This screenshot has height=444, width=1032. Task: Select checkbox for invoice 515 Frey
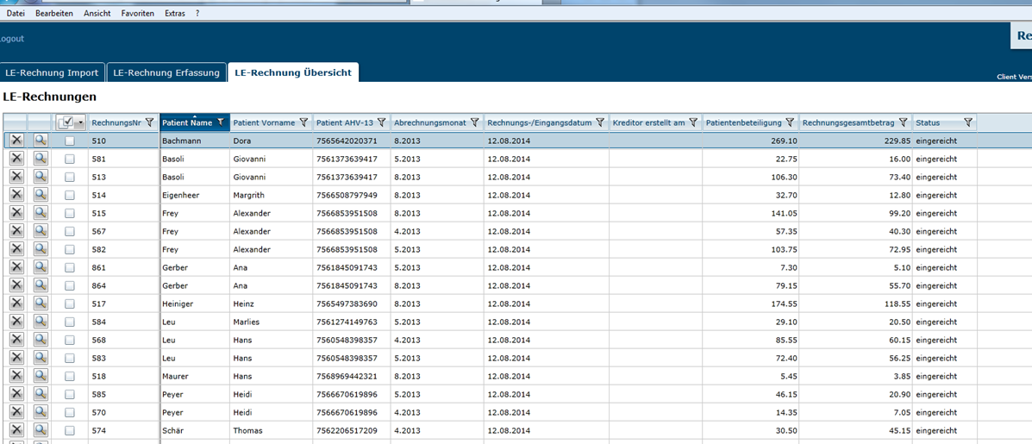point(70,213)
